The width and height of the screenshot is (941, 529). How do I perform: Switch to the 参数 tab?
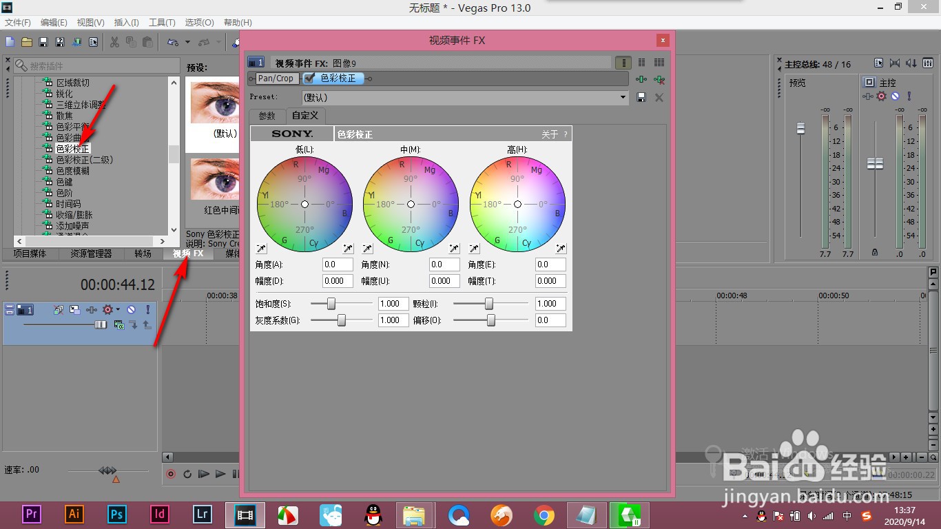pos(267,116)
